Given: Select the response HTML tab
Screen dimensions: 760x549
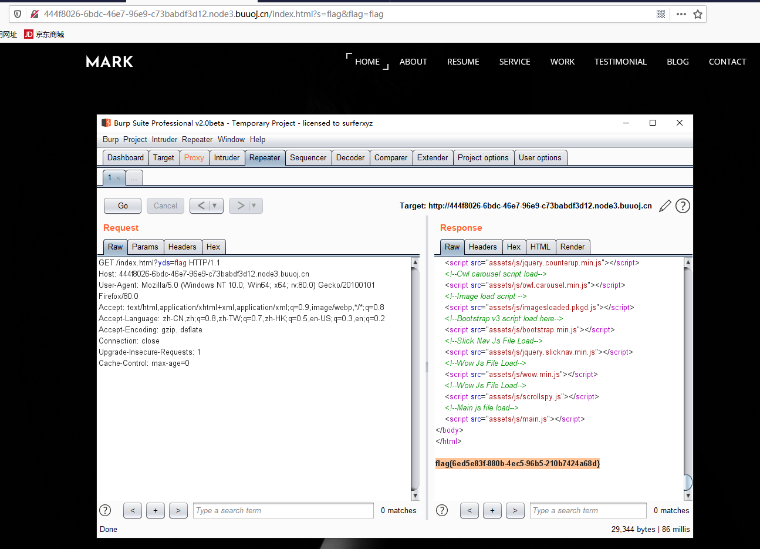Looking at the screenshot, I should pos(541,247).
